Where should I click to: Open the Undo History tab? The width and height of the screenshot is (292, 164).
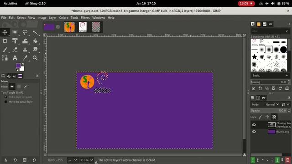point(14,76)
